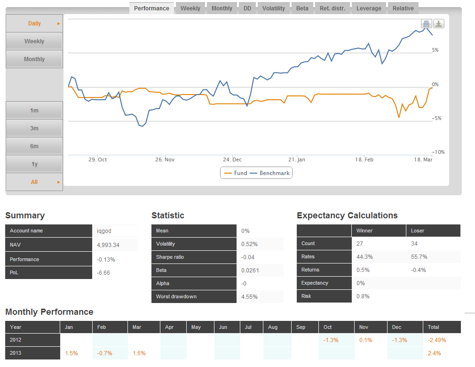Click the Total column header
475x367 pixels.
(442, 327)
